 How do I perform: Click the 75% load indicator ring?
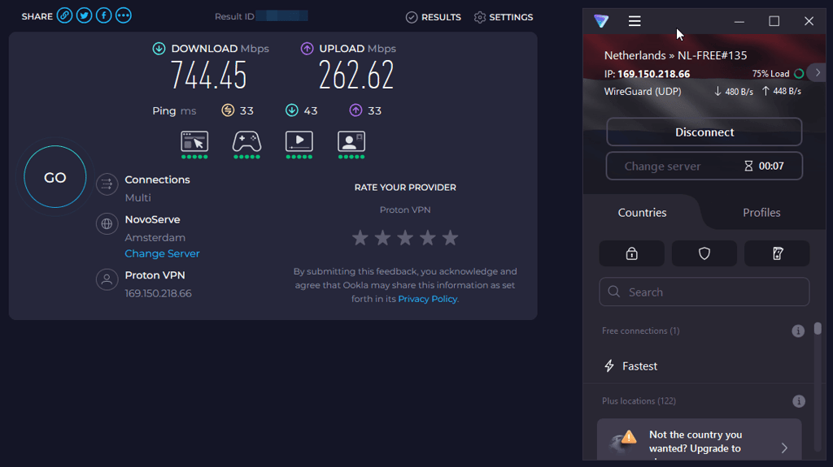(x=799, y=74)
